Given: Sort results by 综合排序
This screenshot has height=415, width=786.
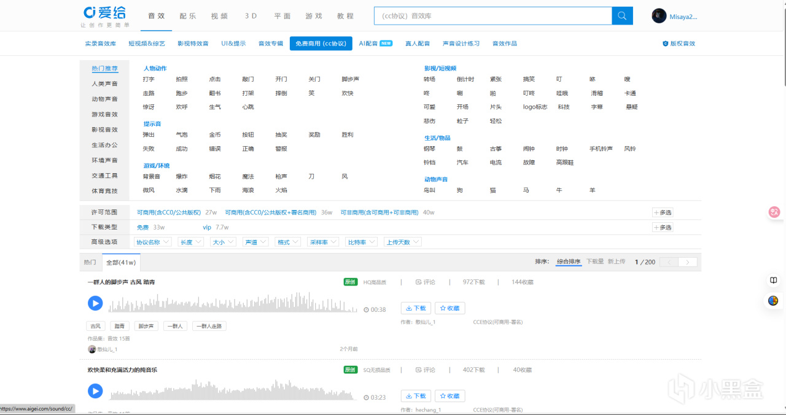Looking at the screenshot, I should 569,262.
